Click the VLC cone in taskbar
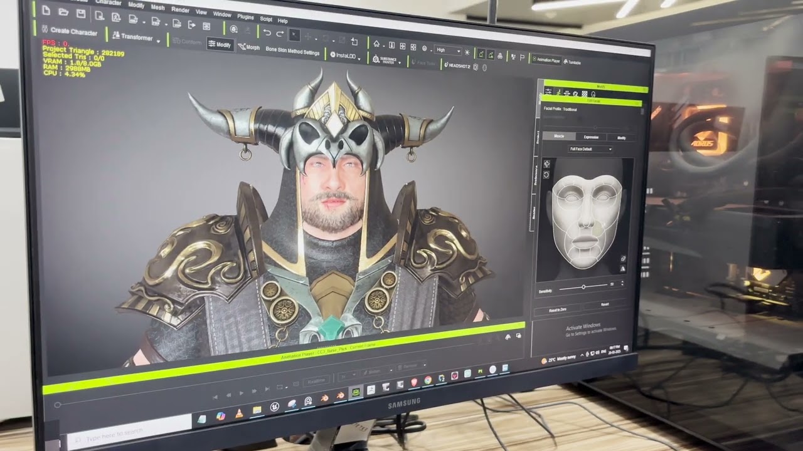 coord(239,413)
